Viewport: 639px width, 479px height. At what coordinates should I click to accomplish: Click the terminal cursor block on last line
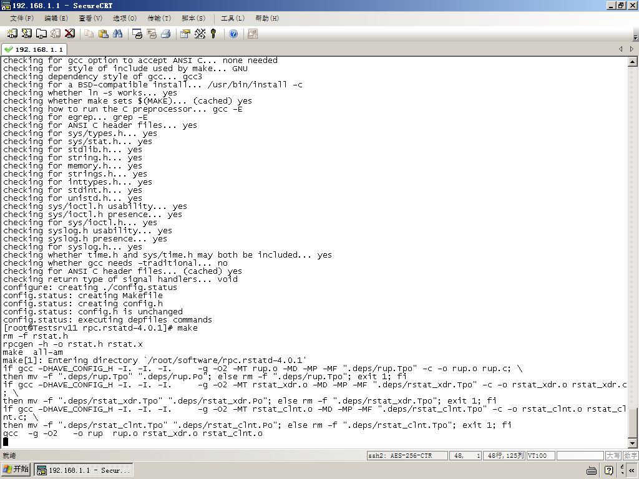pyautogui.click(x=6, y=442)
